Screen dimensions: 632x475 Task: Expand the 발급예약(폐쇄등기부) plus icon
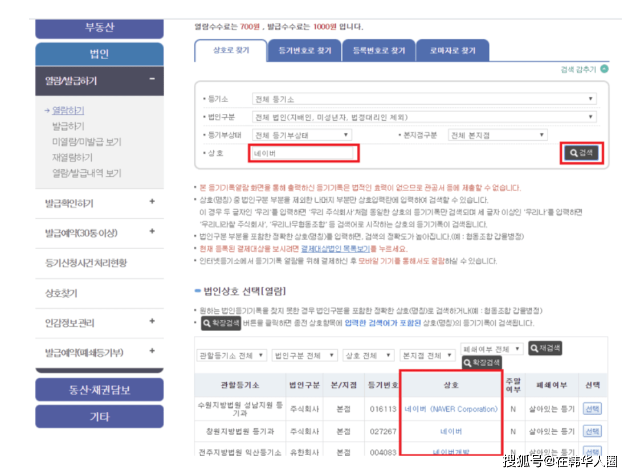(152, 350)
